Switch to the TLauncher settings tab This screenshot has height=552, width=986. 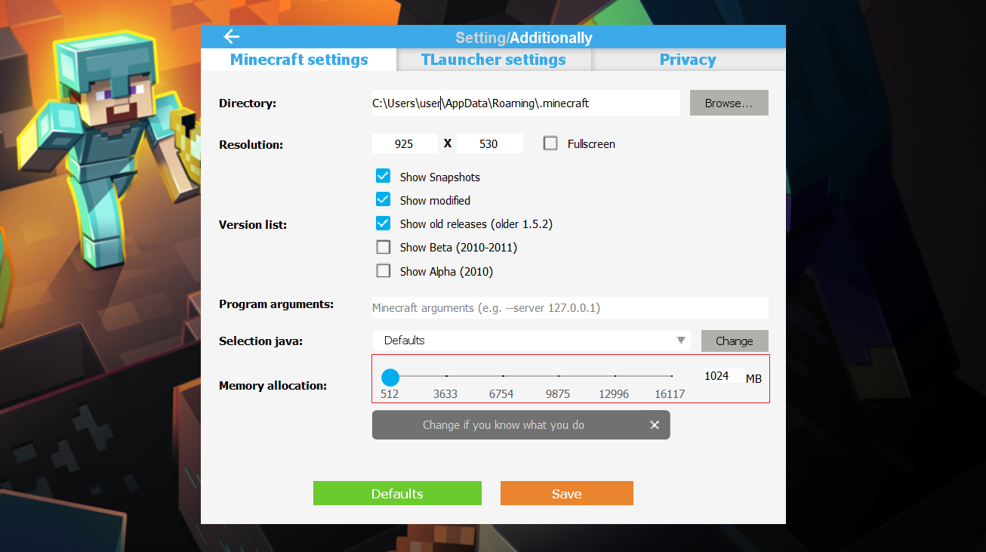pos(493,60)
